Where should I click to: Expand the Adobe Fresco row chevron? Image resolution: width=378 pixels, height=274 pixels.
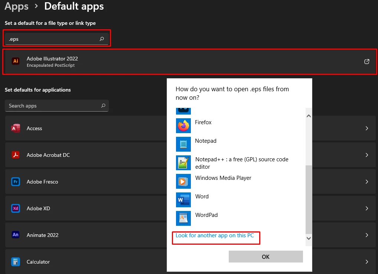point(366,182)
